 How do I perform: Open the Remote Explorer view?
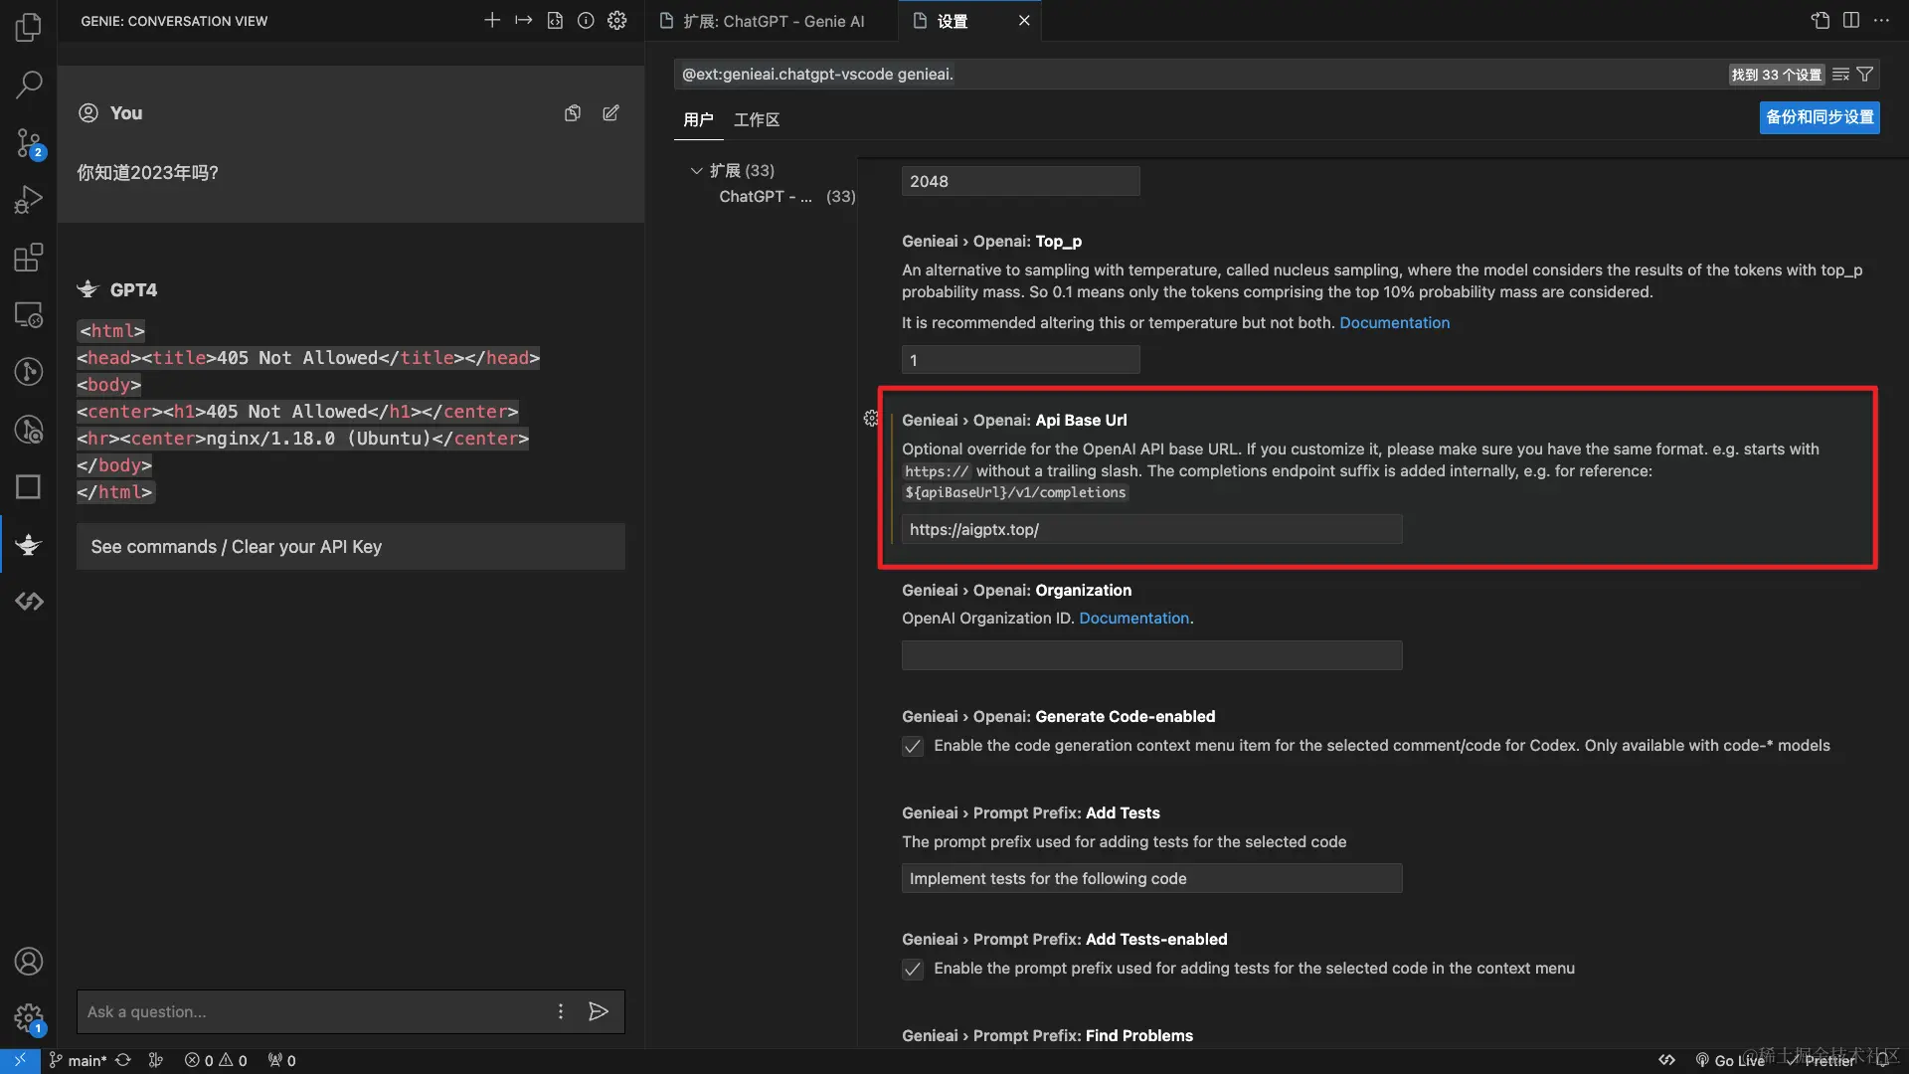pyautogui.click(x=29, y=315)
